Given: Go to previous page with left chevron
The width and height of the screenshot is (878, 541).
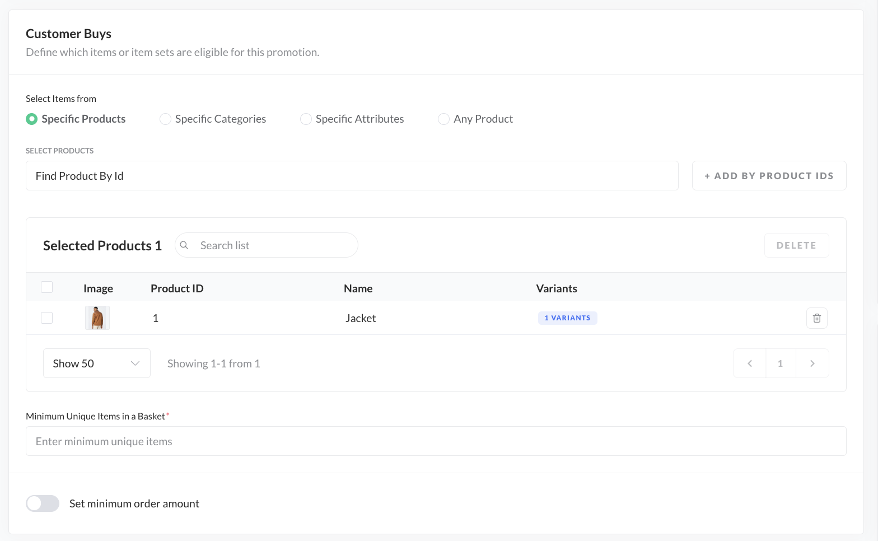Looking at the screenshot, I should click(750, 363).
